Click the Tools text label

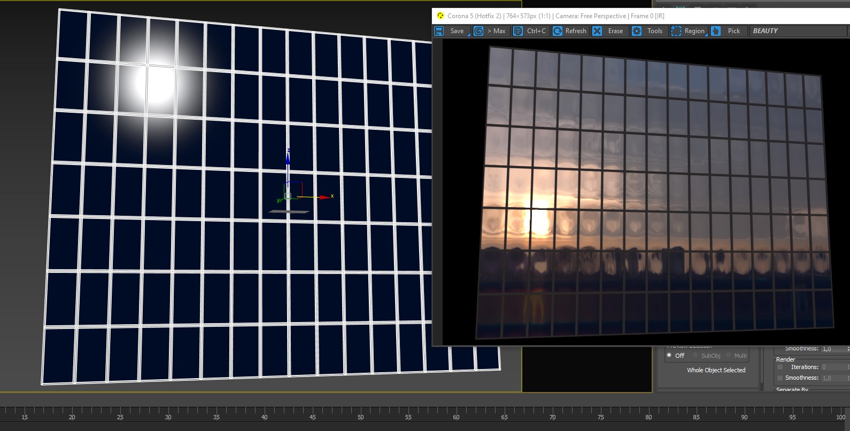point(655,31)
